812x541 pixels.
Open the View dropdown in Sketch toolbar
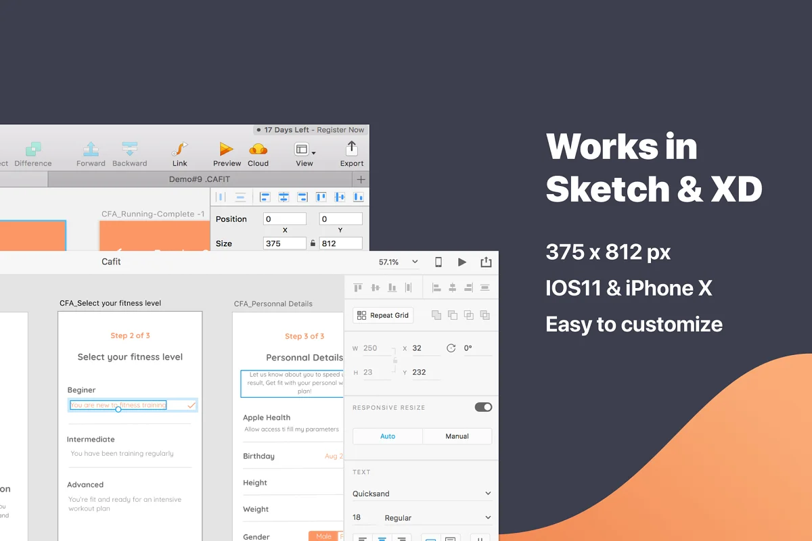304,149
